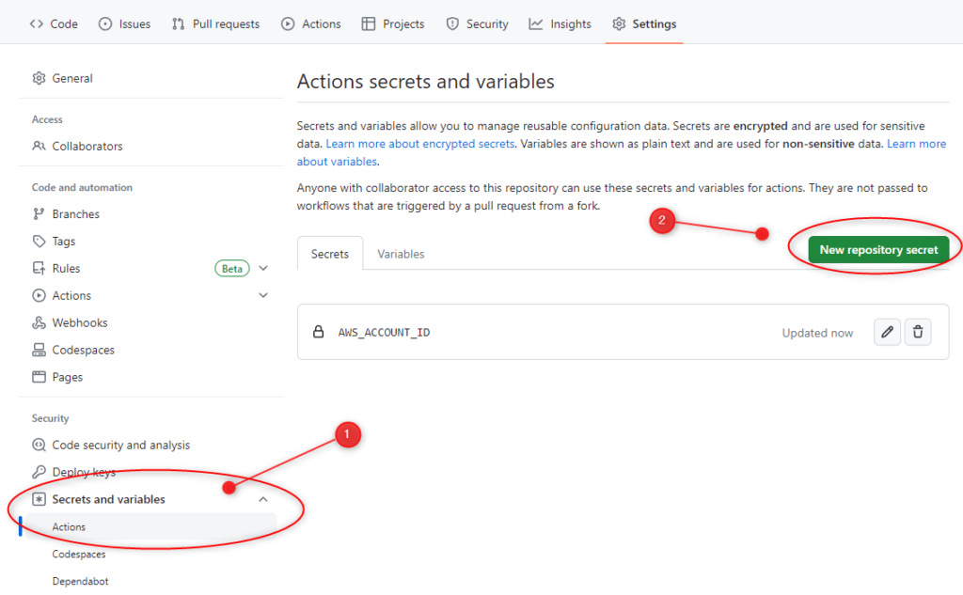Click the key icon beside Deploy keys

click(39, 472)
